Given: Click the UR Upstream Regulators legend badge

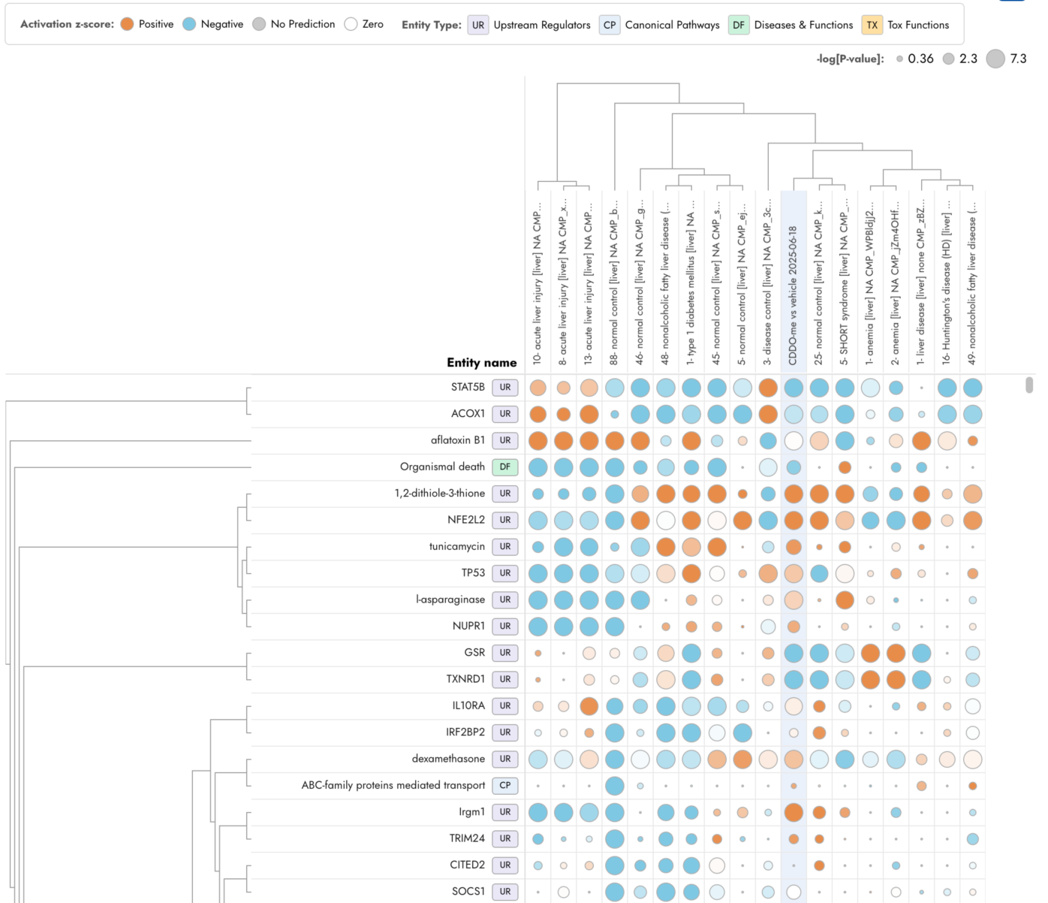Looking at the screenshot, I should pos(478,25).
